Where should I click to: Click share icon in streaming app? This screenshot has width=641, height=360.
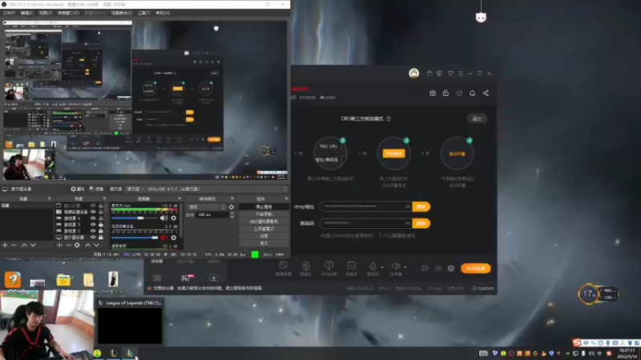[x=486, y=94]
